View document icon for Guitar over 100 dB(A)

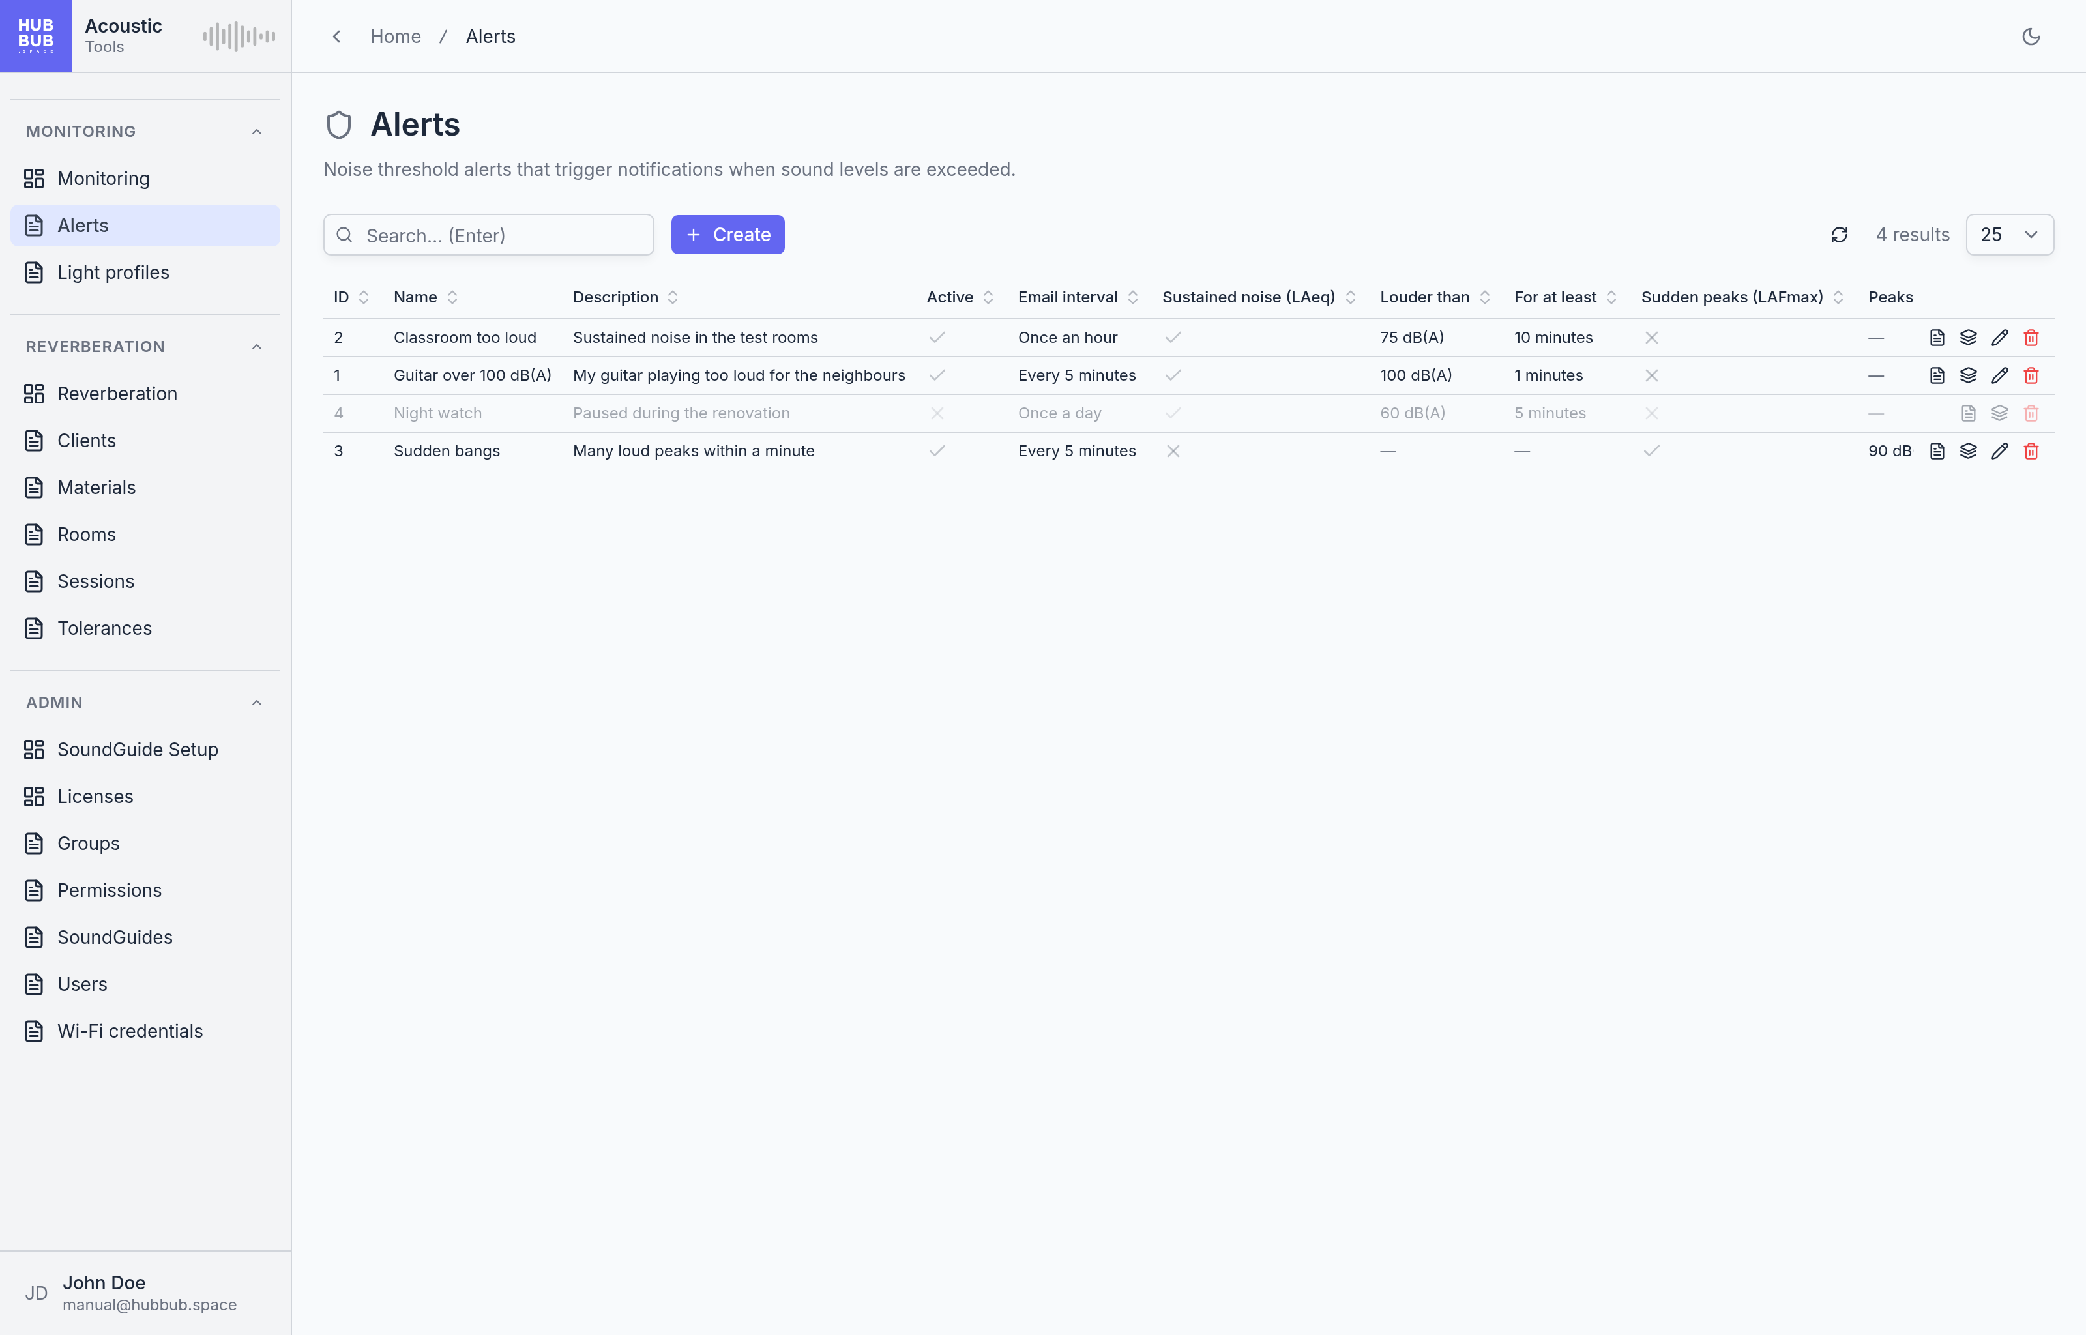(x=1937, y=375)
